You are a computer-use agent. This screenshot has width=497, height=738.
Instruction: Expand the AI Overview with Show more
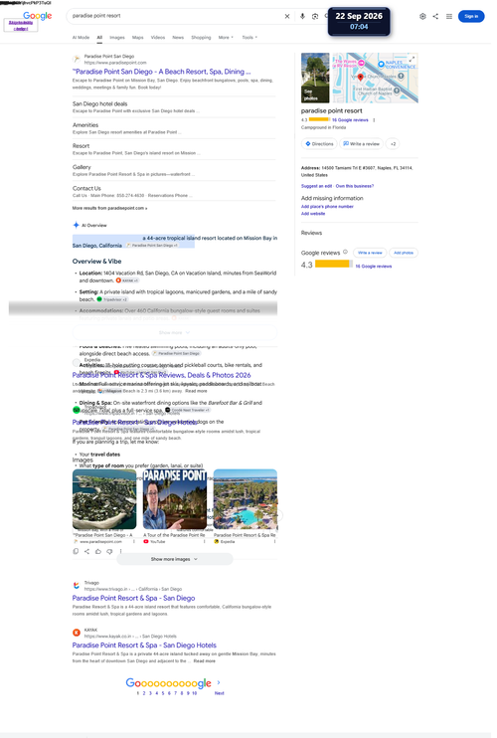(x=174, y=332)
